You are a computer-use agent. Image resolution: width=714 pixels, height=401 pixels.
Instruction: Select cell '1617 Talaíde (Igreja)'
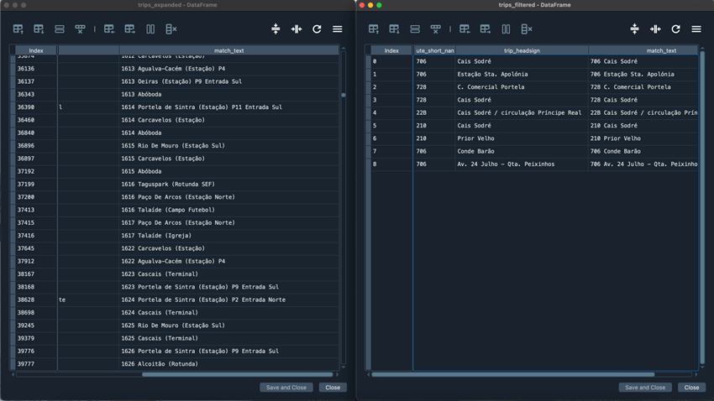pyautogui.click(x=229, y=236)
